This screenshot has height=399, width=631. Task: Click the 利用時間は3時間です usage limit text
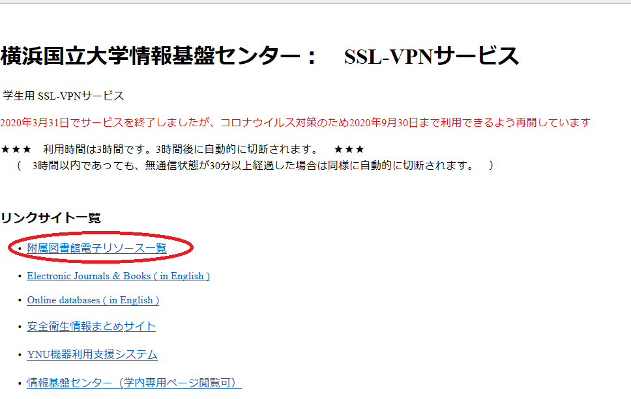[183, 150]
